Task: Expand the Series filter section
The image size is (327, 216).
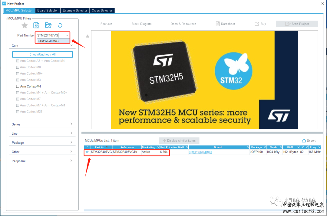Action: click(71, 124)
